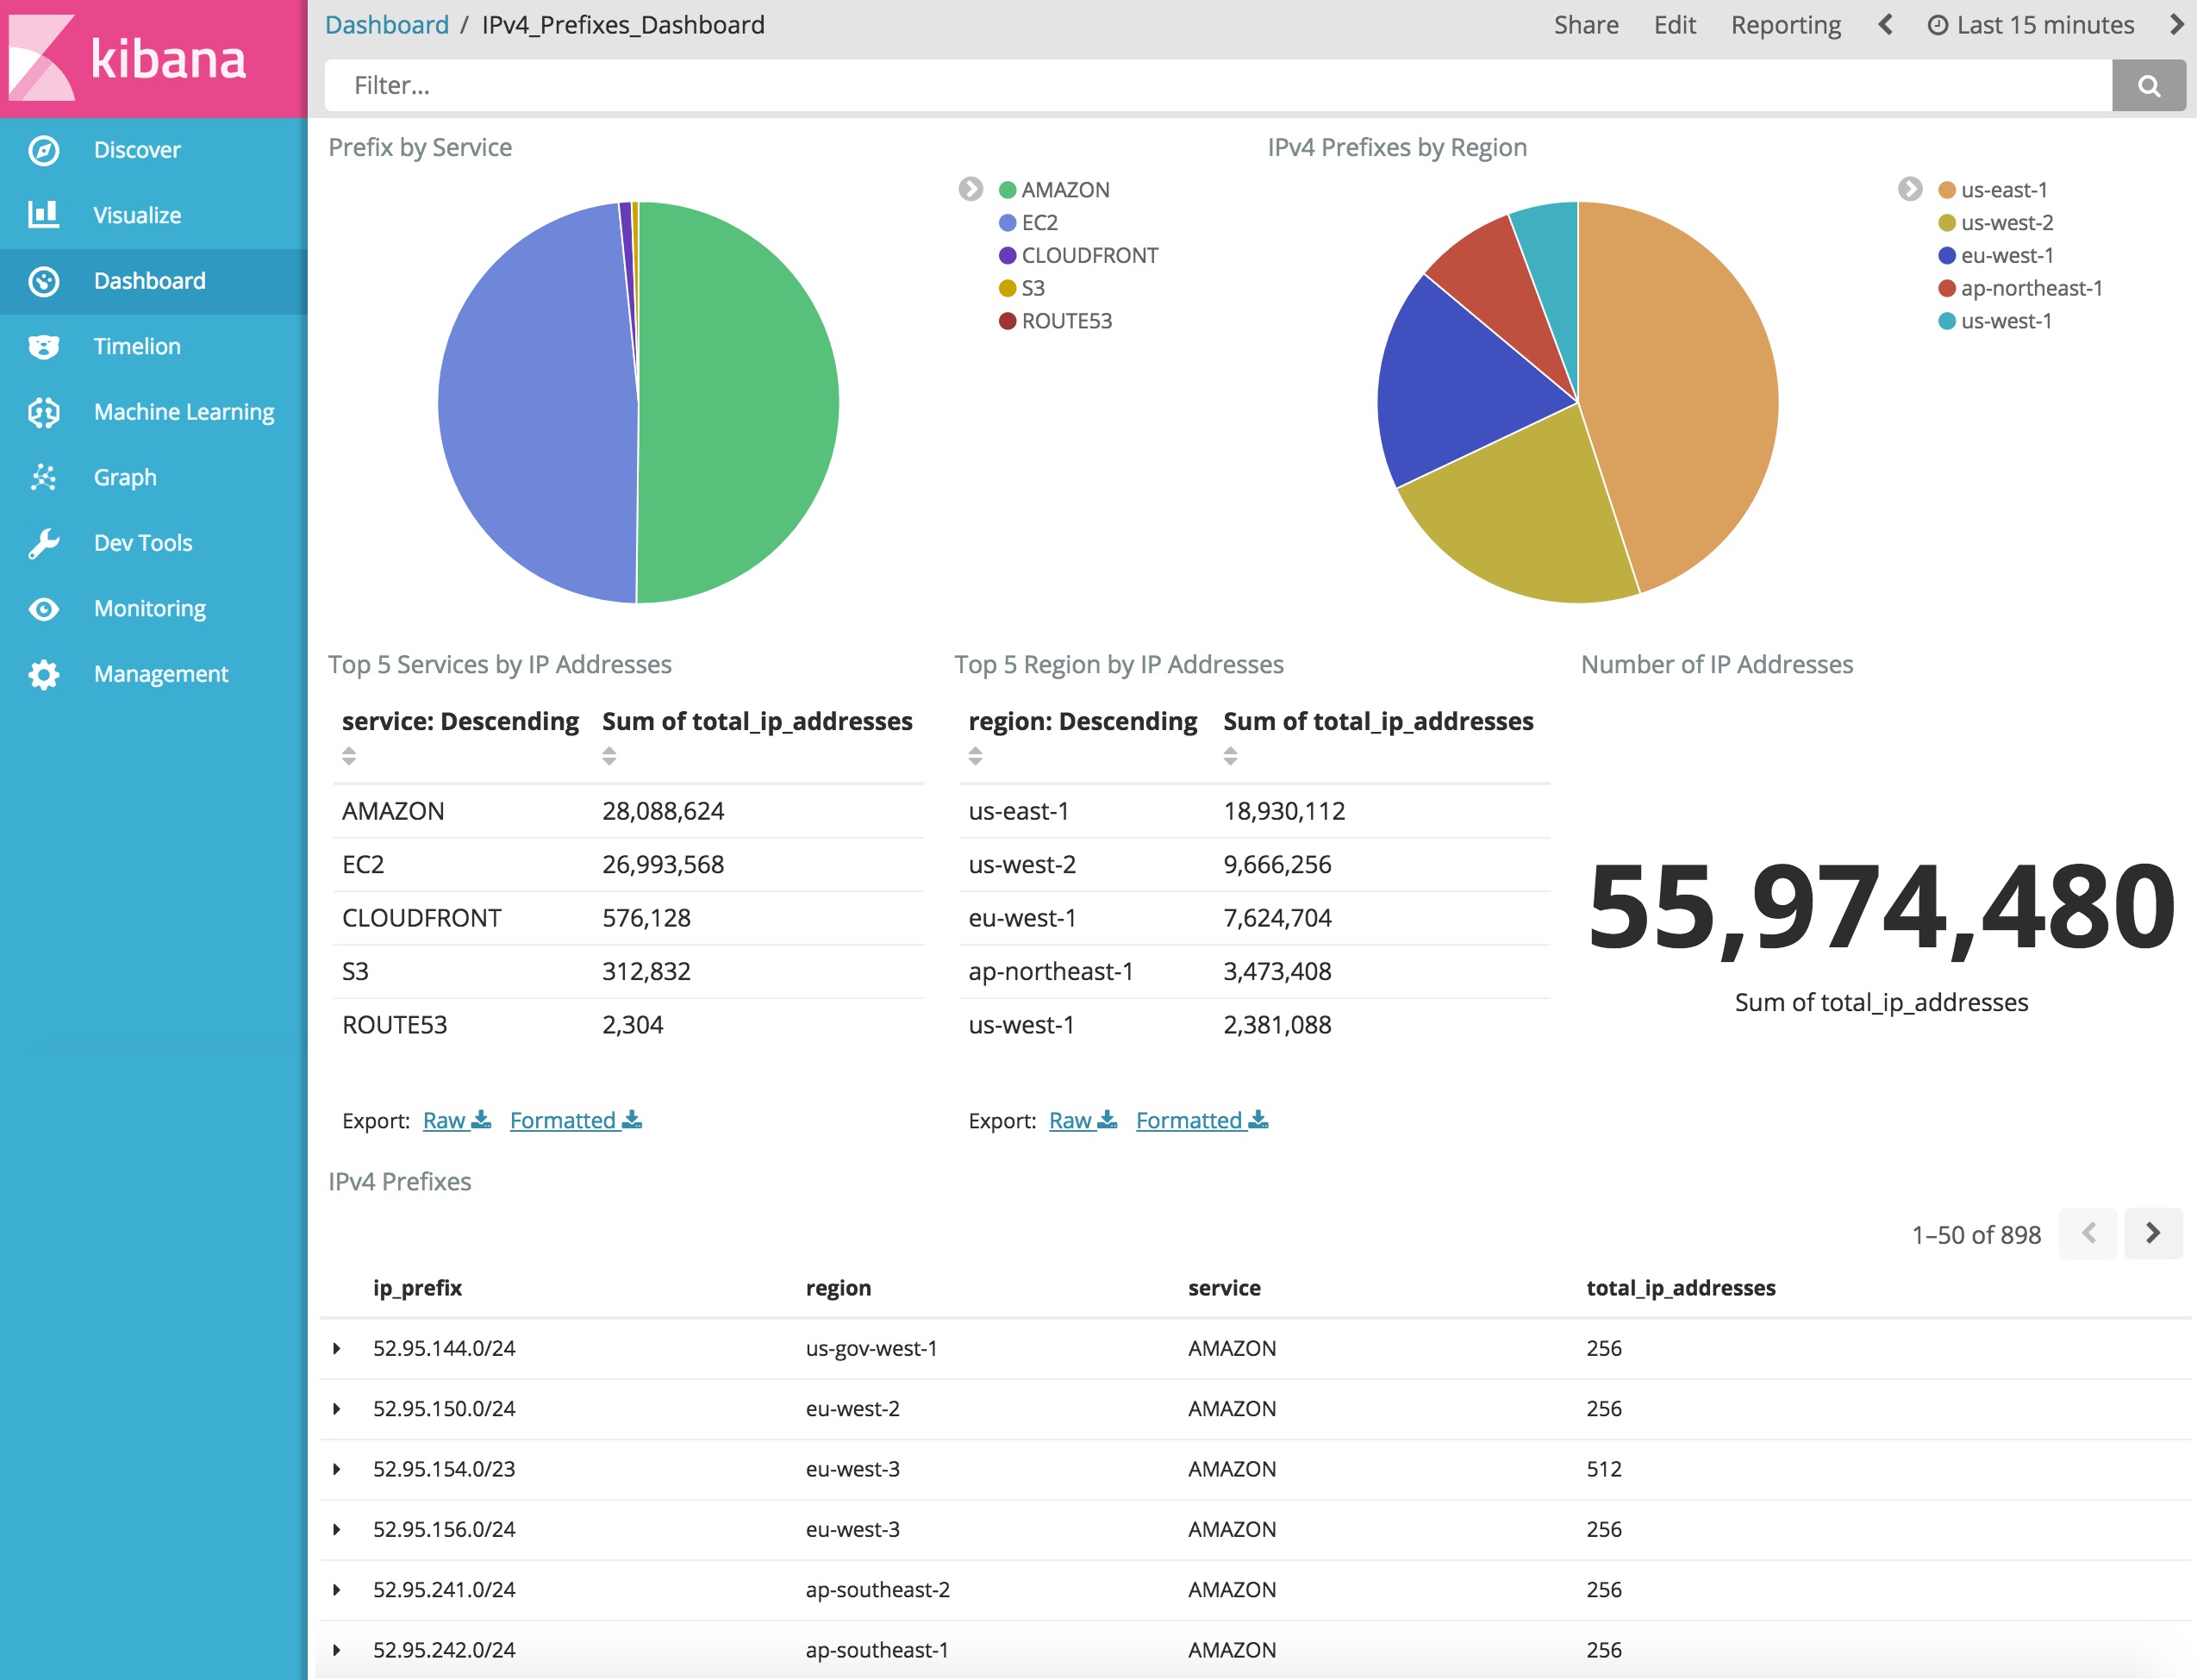
Task: Click the Dashboard breadcrumb link
Action: tap(387, 25)
